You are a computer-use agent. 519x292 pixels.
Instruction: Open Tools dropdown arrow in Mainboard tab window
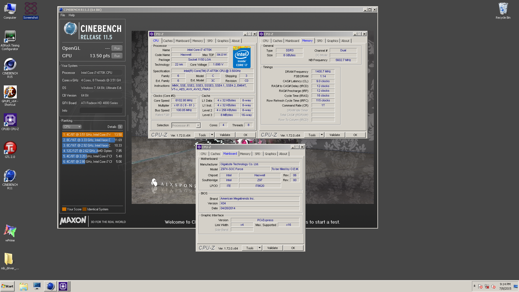259,248
